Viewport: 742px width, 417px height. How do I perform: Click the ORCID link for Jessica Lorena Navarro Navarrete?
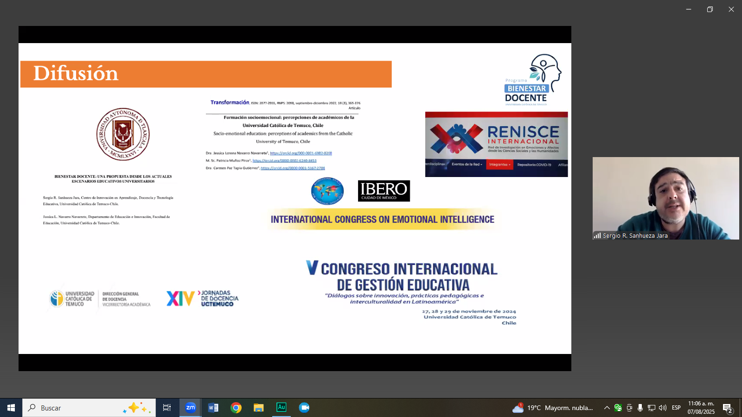[302, 153]
